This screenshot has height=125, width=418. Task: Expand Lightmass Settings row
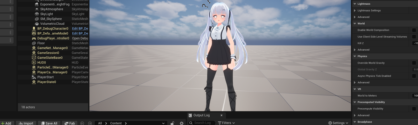(x=355, y=10)
